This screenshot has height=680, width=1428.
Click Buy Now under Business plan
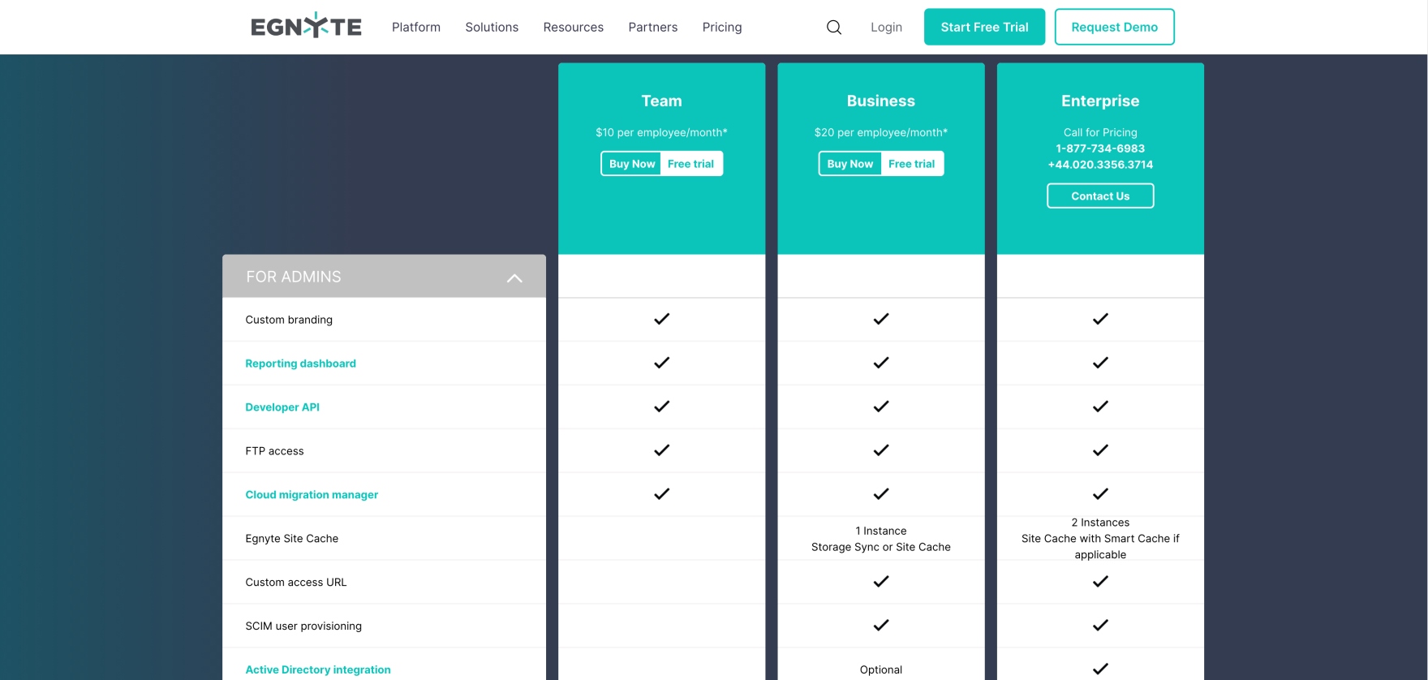click(x=849, y=164)
